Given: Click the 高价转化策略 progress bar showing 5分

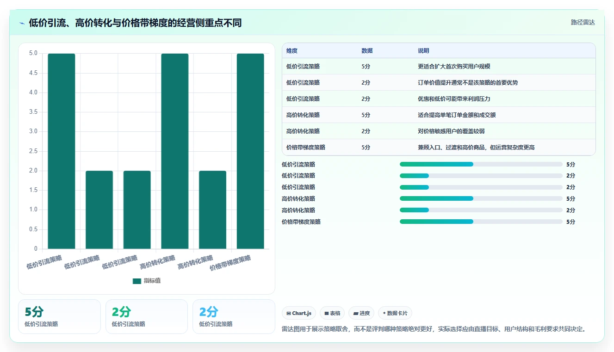Looking at the screenshot, I should (481, 198).
